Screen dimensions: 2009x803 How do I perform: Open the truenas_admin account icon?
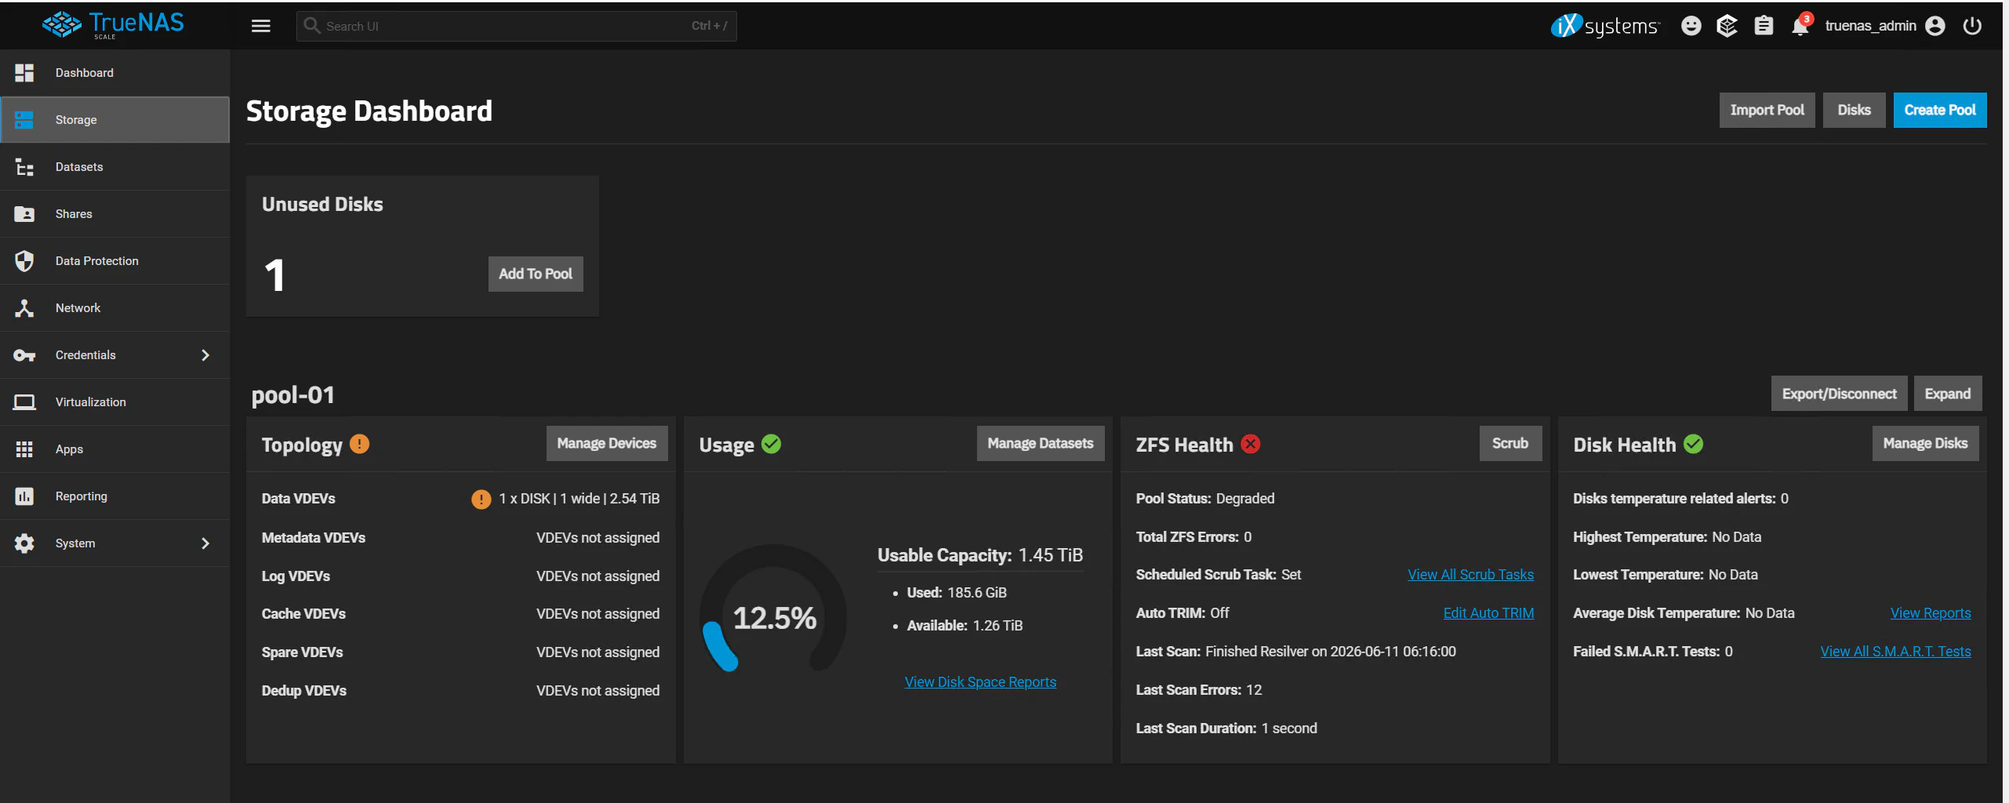coord(1935,26)
